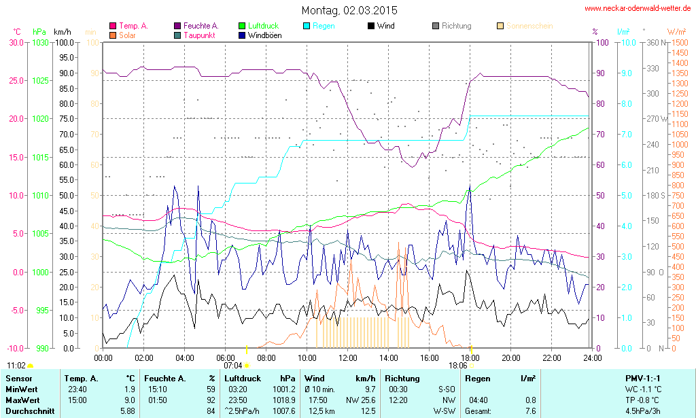Click the pink Temp. A. legend swatch
Image resolution: width=696 pixels, height=418 pixels.
(113, 27)
